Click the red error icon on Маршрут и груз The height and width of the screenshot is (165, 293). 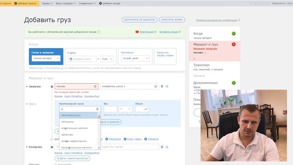(x=233, y=44)
